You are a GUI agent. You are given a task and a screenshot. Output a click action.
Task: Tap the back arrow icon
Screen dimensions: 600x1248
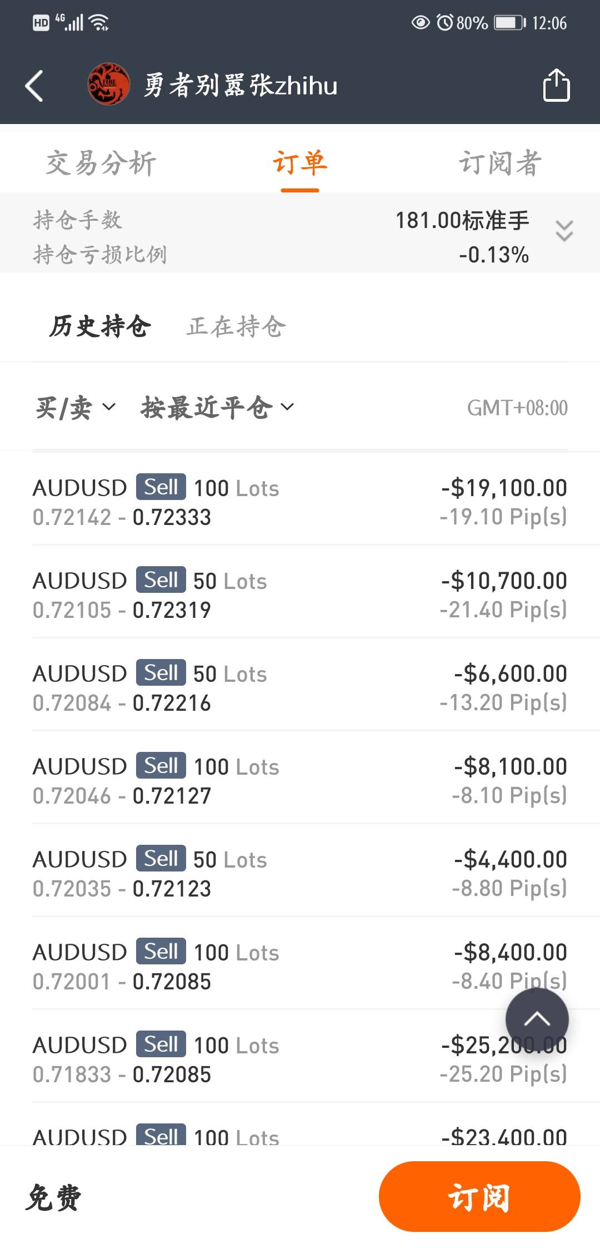(34, 86)
